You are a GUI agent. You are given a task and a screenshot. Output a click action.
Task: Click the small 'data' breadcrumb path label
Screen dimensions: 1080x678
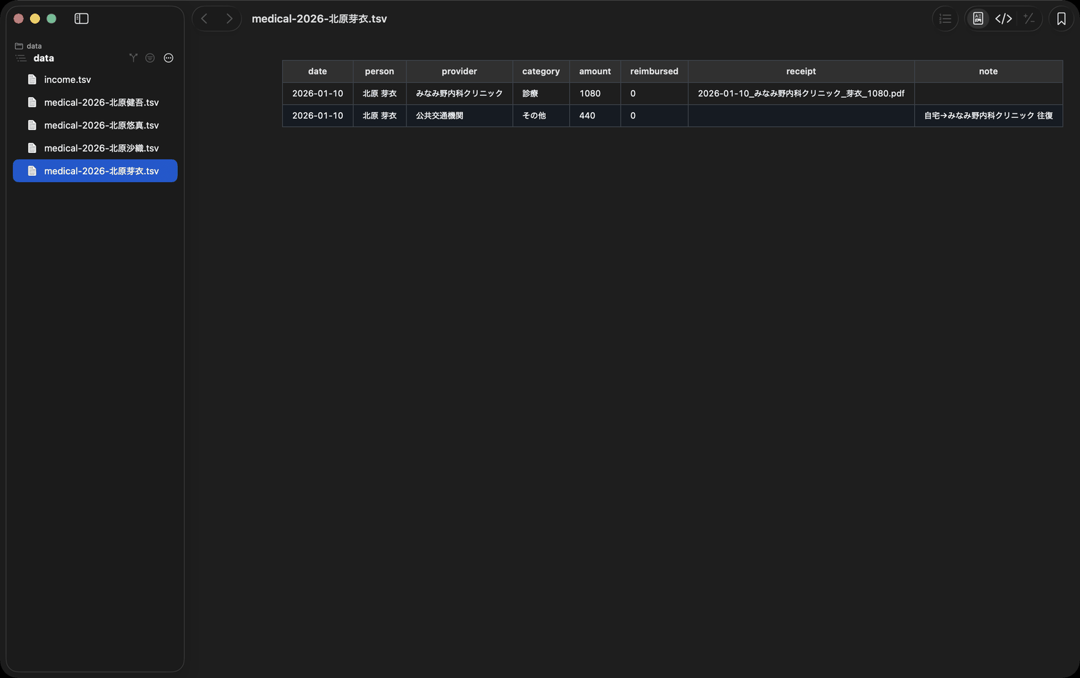click(x=34, y=46)
